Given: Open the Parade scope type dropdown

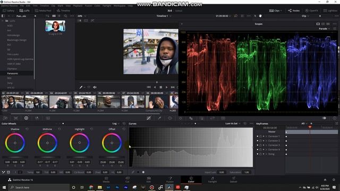Looking at the screenshot, I should point(324,29).
